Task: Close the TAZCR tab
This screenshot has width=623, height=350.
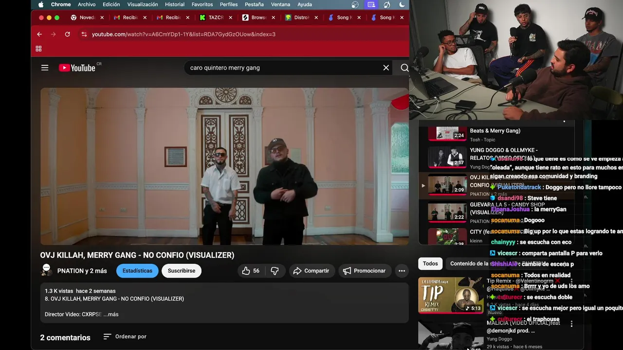Action: (x=231, y=17)
